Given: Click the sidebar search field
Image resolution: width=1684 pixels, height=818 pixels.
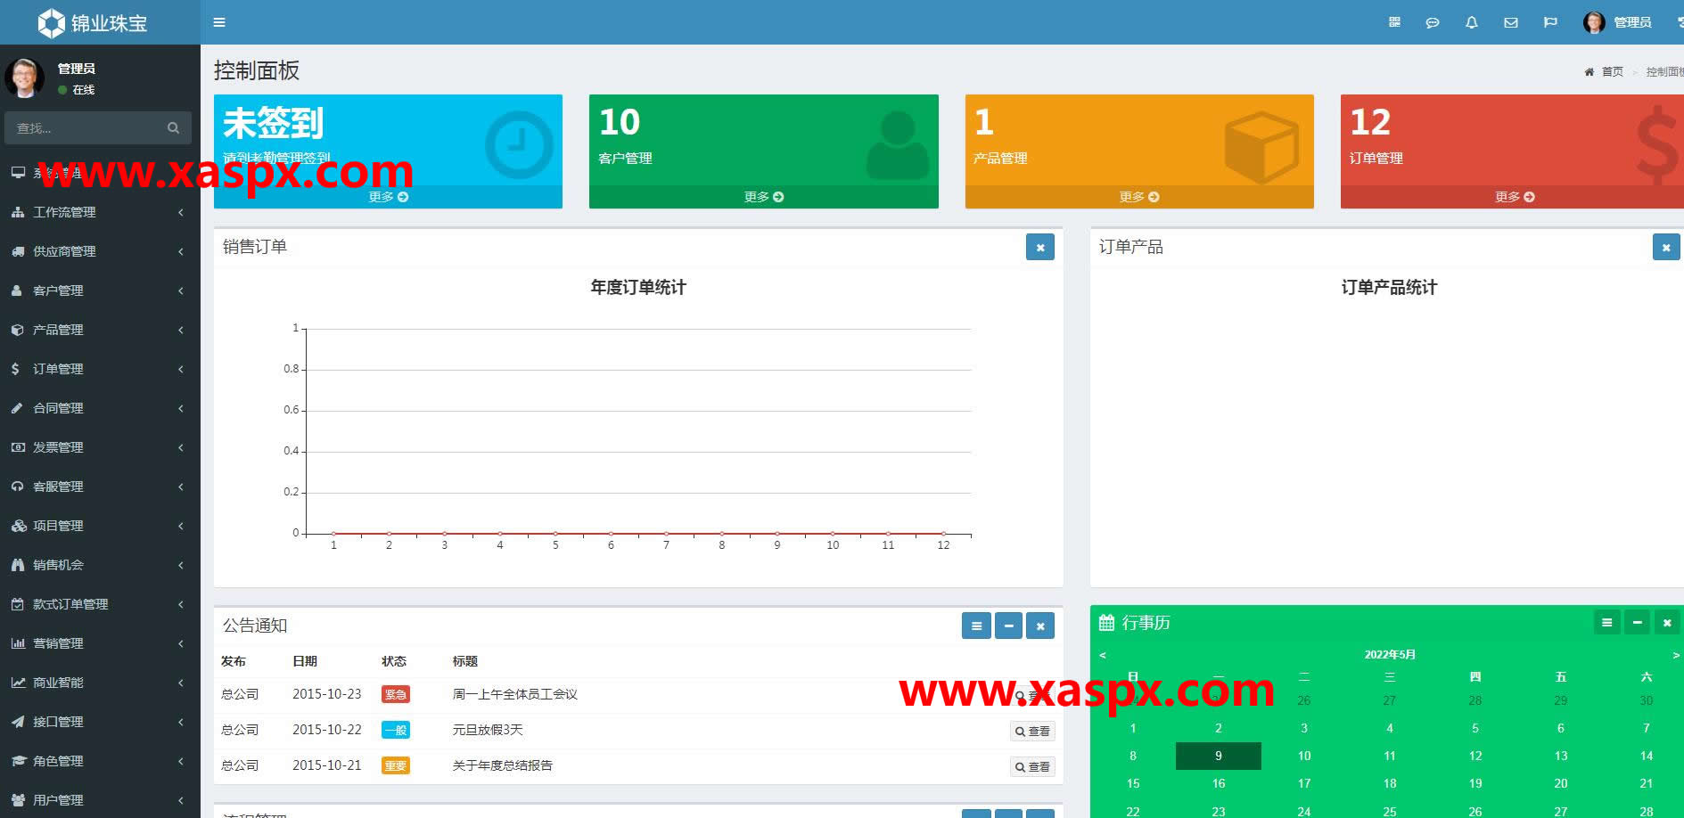Looking at the screenshot, I should click(x=85, y=128).
